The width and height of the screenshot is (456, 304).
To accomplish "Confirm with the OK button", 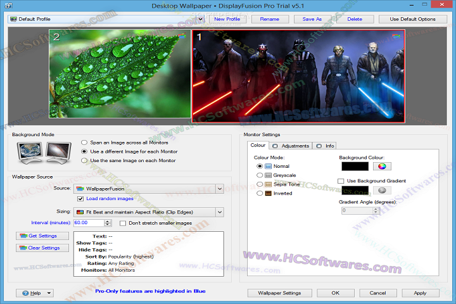I will (x=336, y=293).
